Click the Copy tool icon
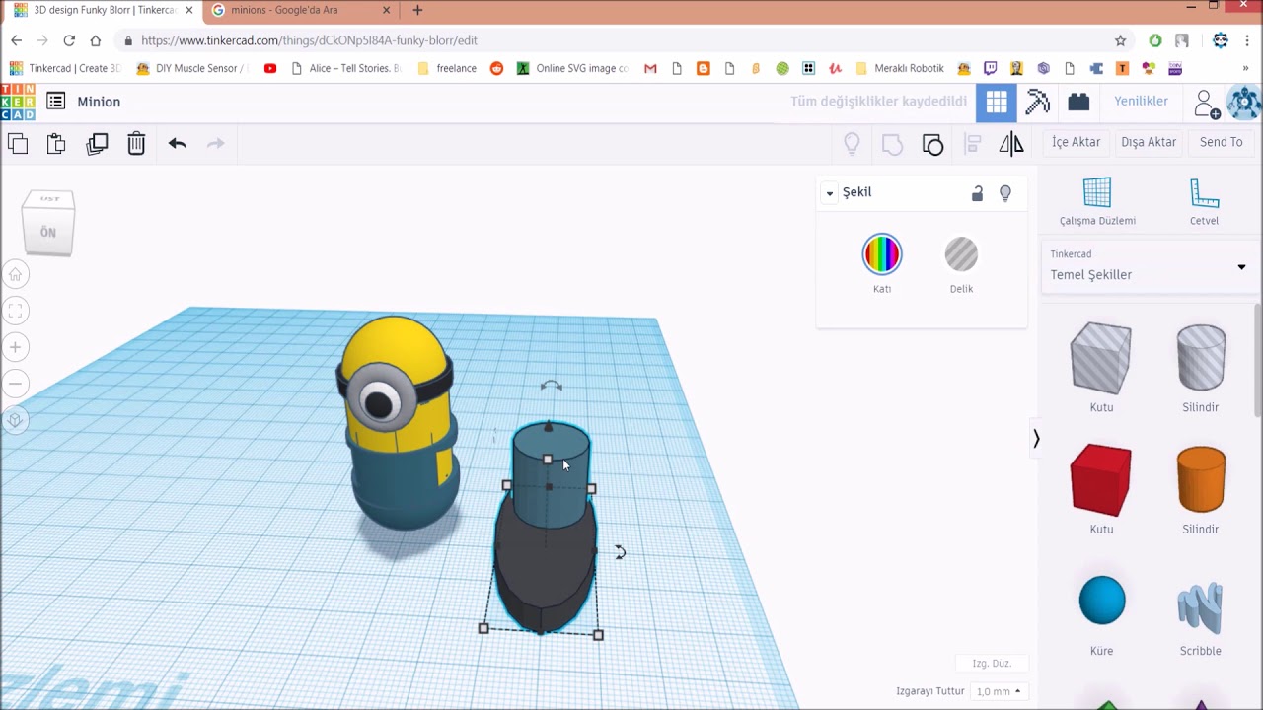 tap(18, 143)
